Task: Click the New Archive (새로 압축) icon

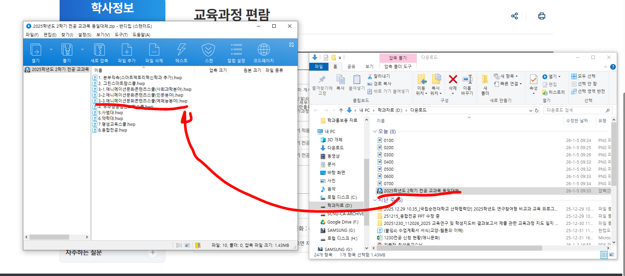Action: click(x=99, y=50)
